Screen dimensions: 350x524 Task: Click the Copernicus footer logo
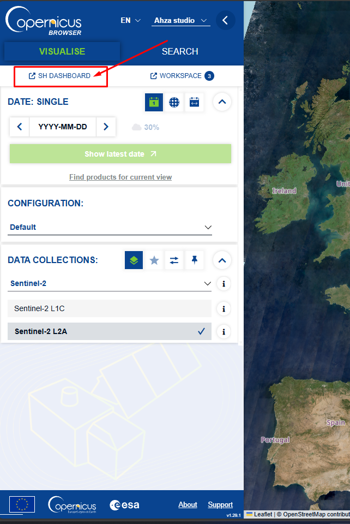(x=72, y=504)
